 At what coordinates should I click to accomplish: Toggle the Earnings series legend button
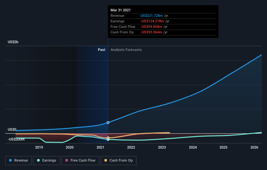click(x=47, y=161)
